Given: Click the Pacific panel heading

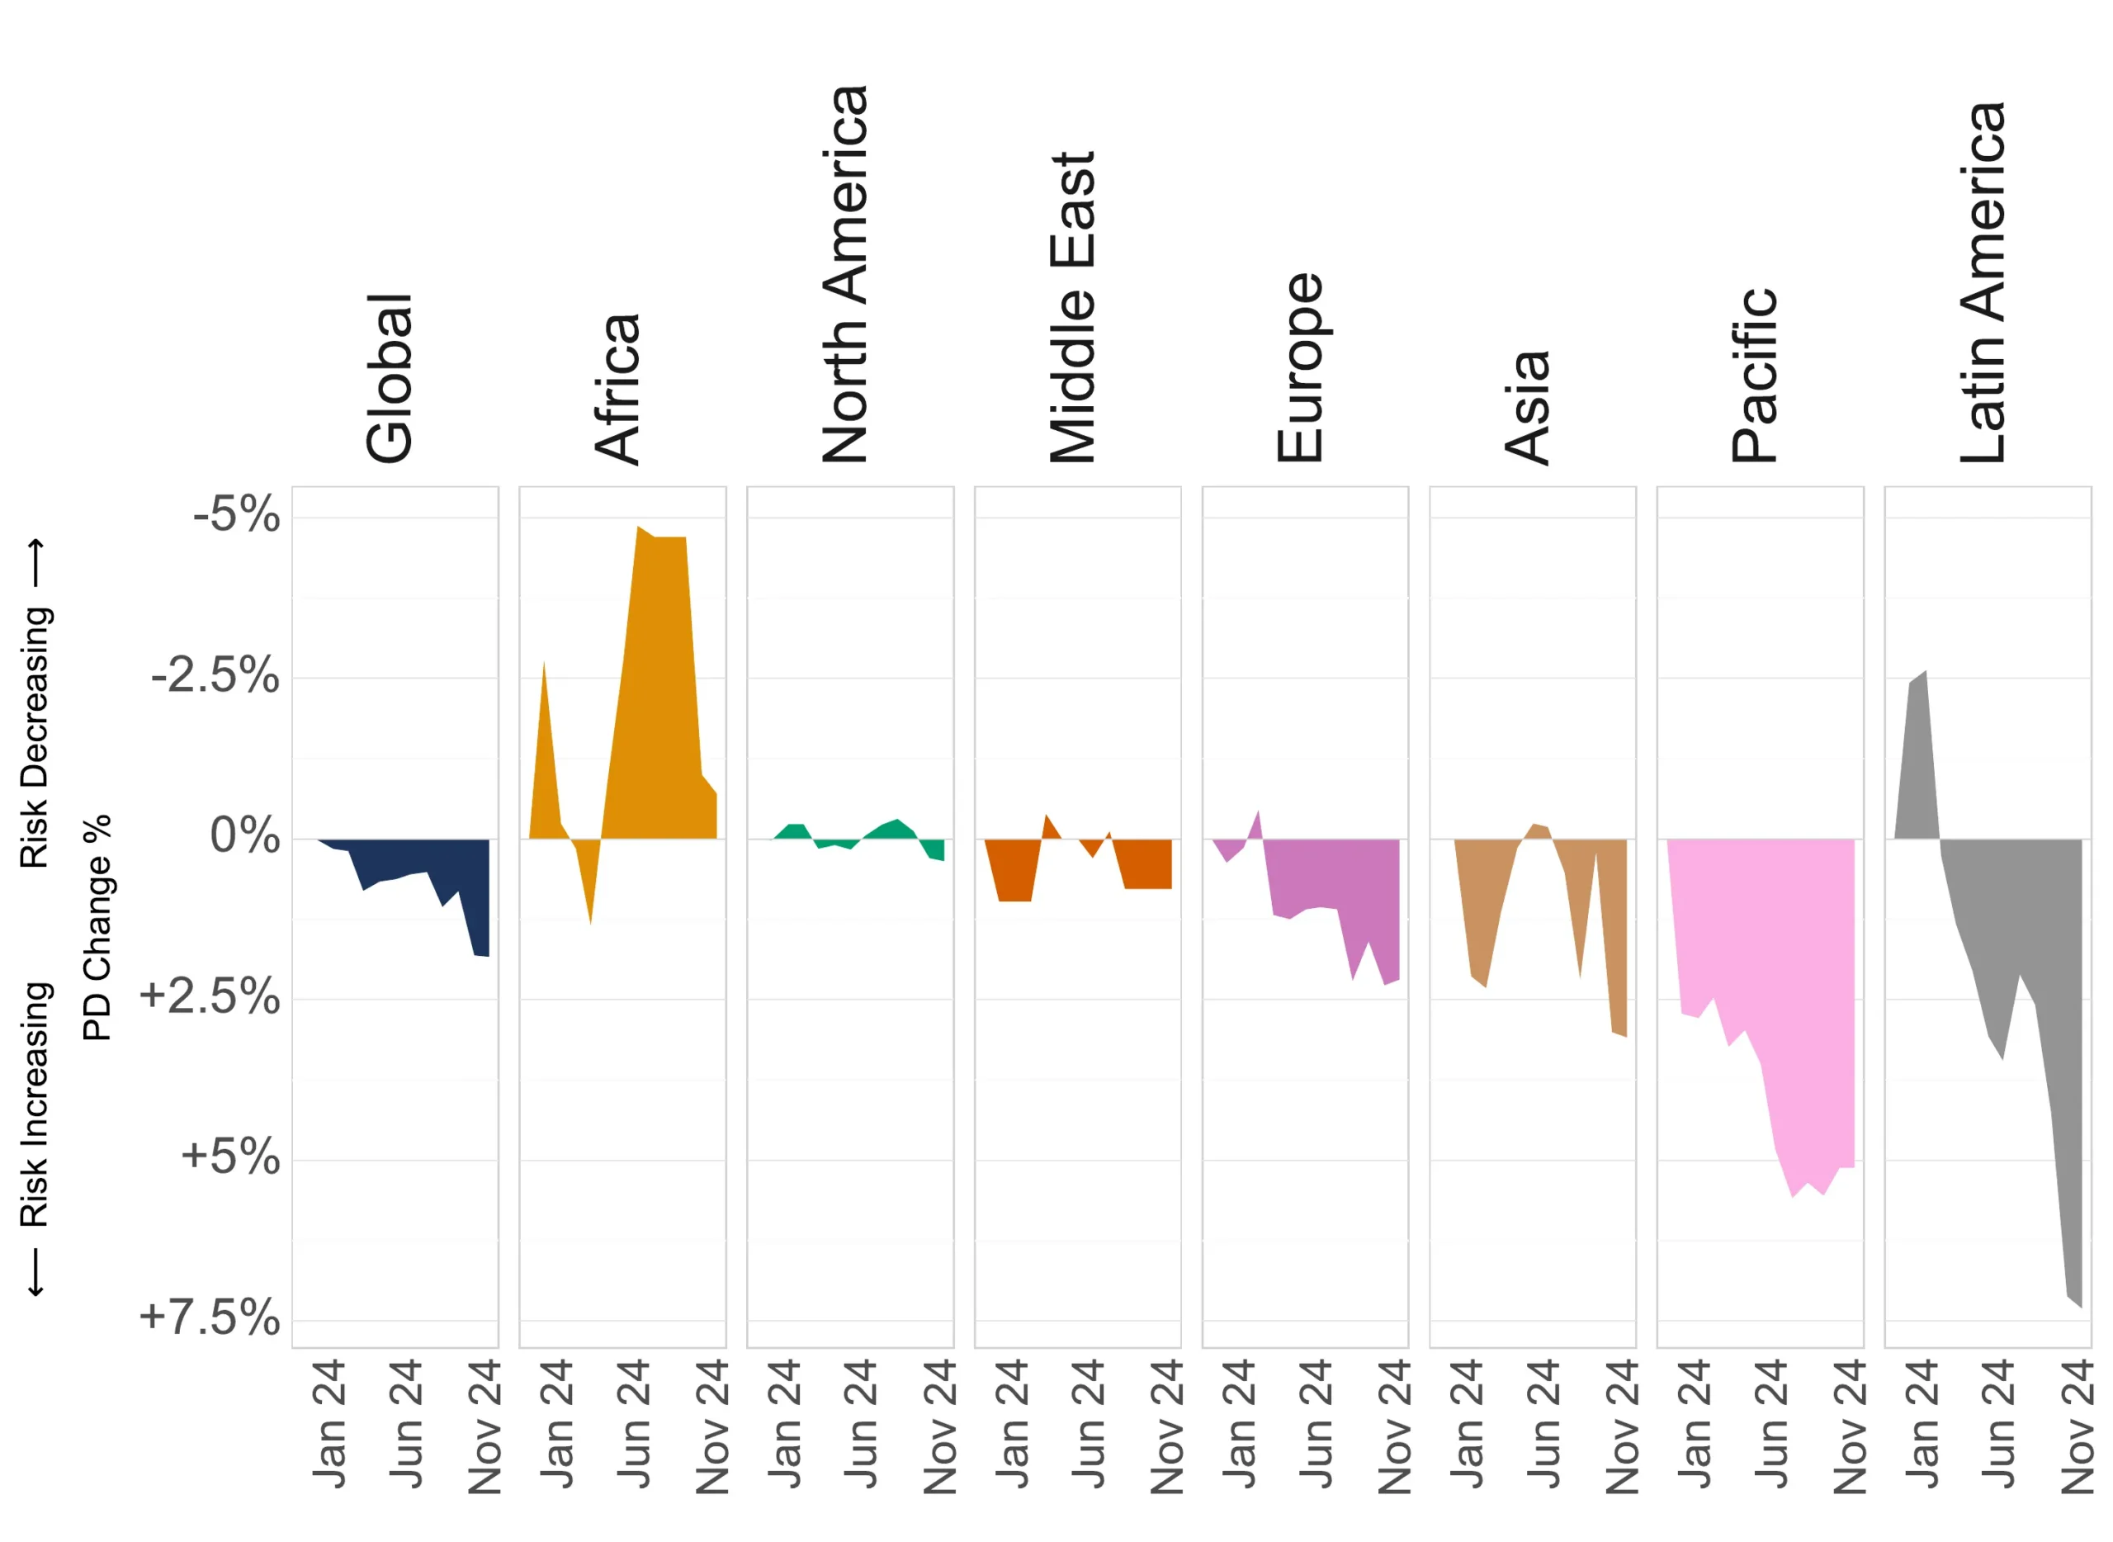Looking at the screenshot, I should (1755, 374).
